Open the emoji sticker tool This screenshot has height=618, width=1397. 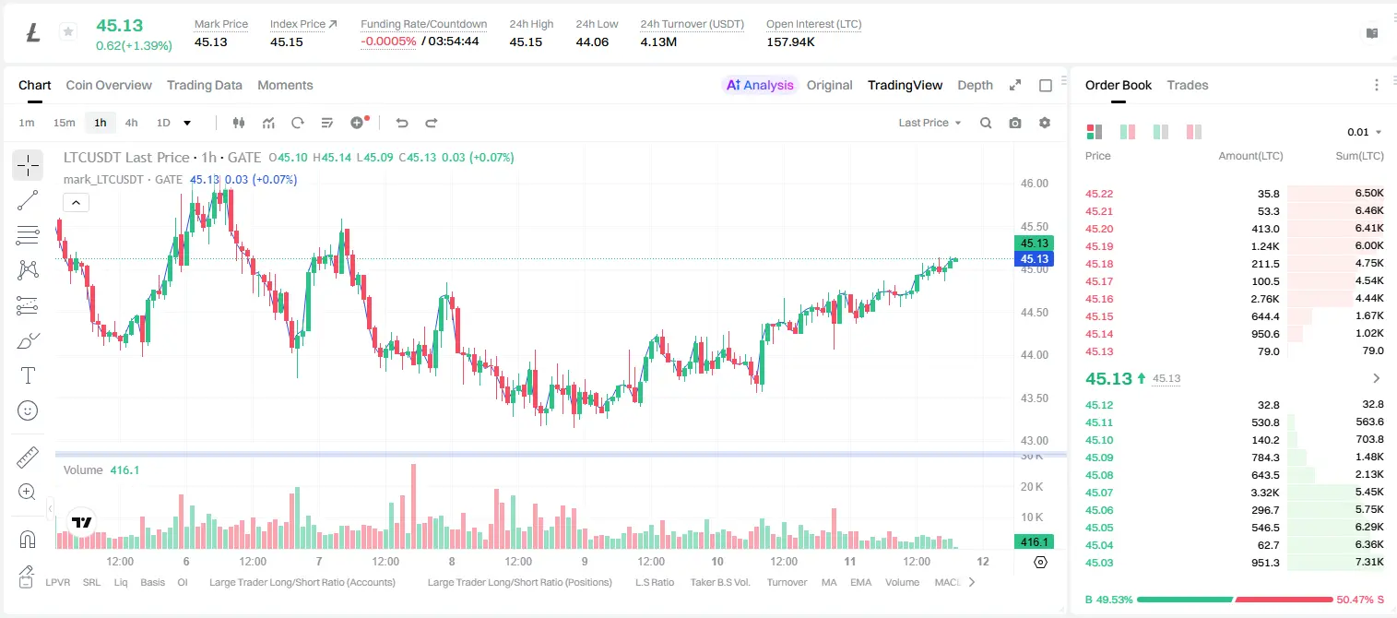point(28,410)
